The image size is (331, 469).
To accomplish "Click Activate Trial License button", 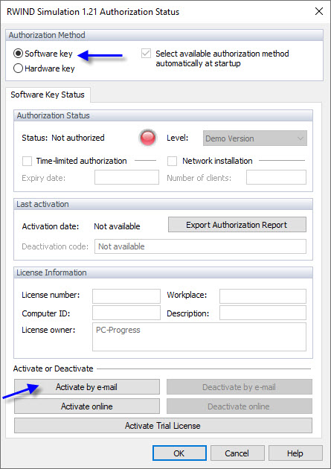I will click(x=163, y=426).
